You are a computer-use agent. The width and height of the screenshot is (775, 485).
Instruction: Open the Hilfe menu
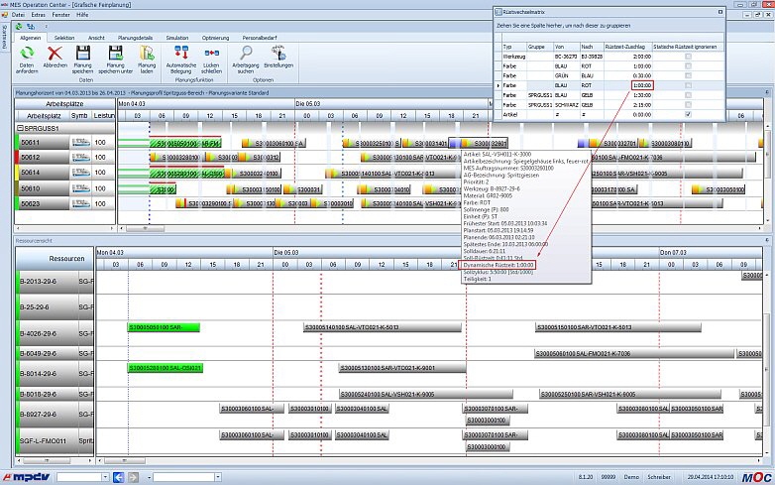82,15
